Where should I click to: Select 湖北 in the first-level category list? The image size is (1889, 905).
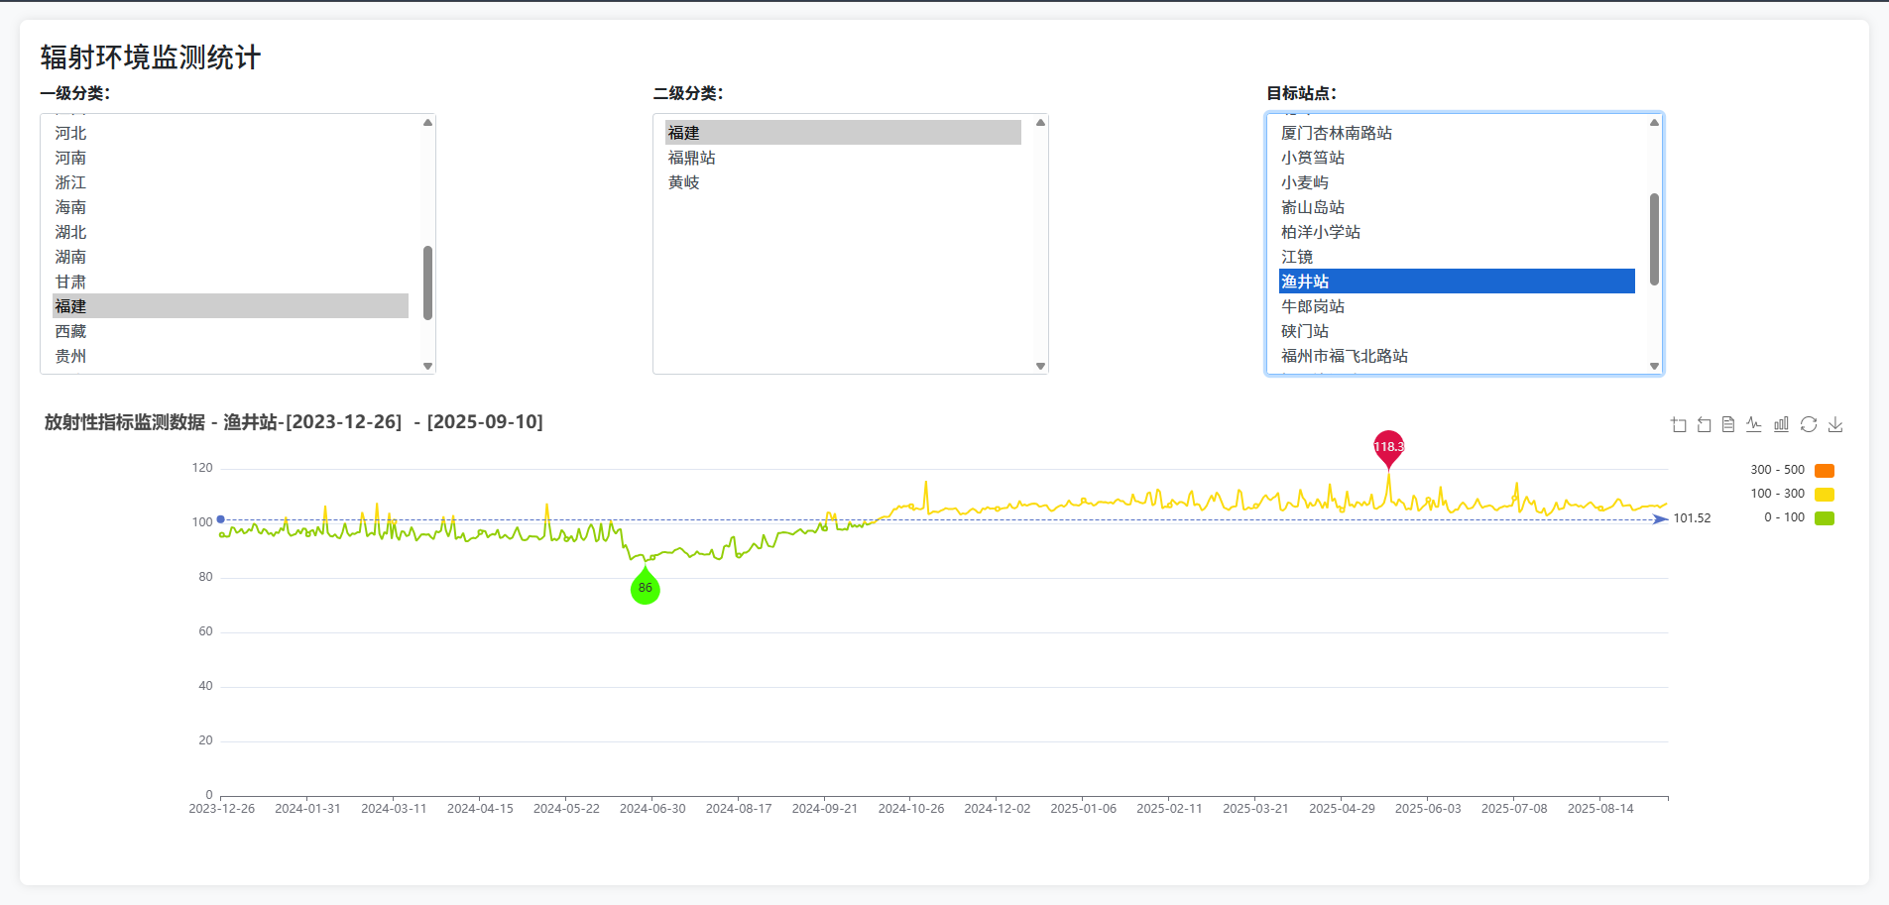coord(230,232)
